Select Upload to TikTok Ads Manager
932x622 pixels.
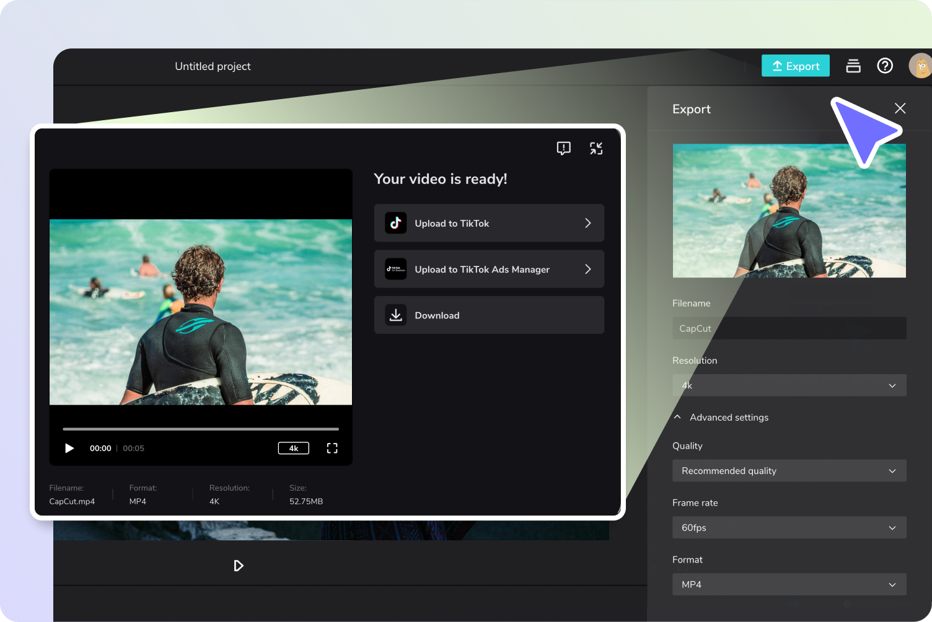(489, 269)
